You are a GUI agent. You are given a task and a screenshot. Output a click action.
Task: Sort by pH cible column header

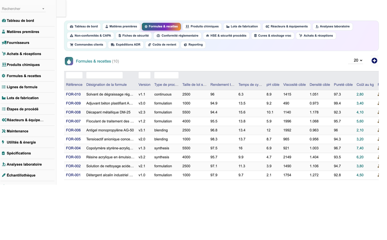[x=273, y=85]
